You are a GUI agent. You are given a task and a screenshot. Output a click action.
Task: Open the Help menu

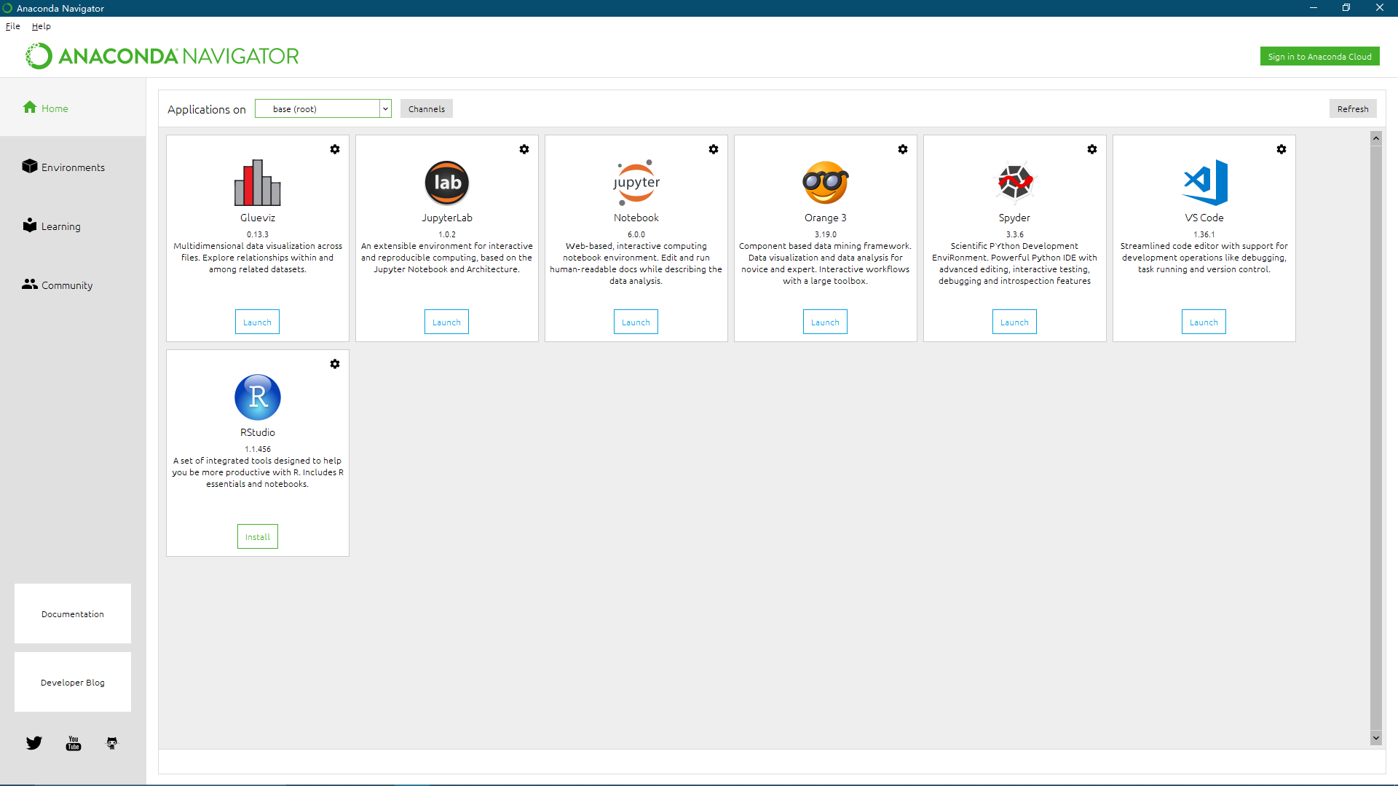tap(42, 26)
